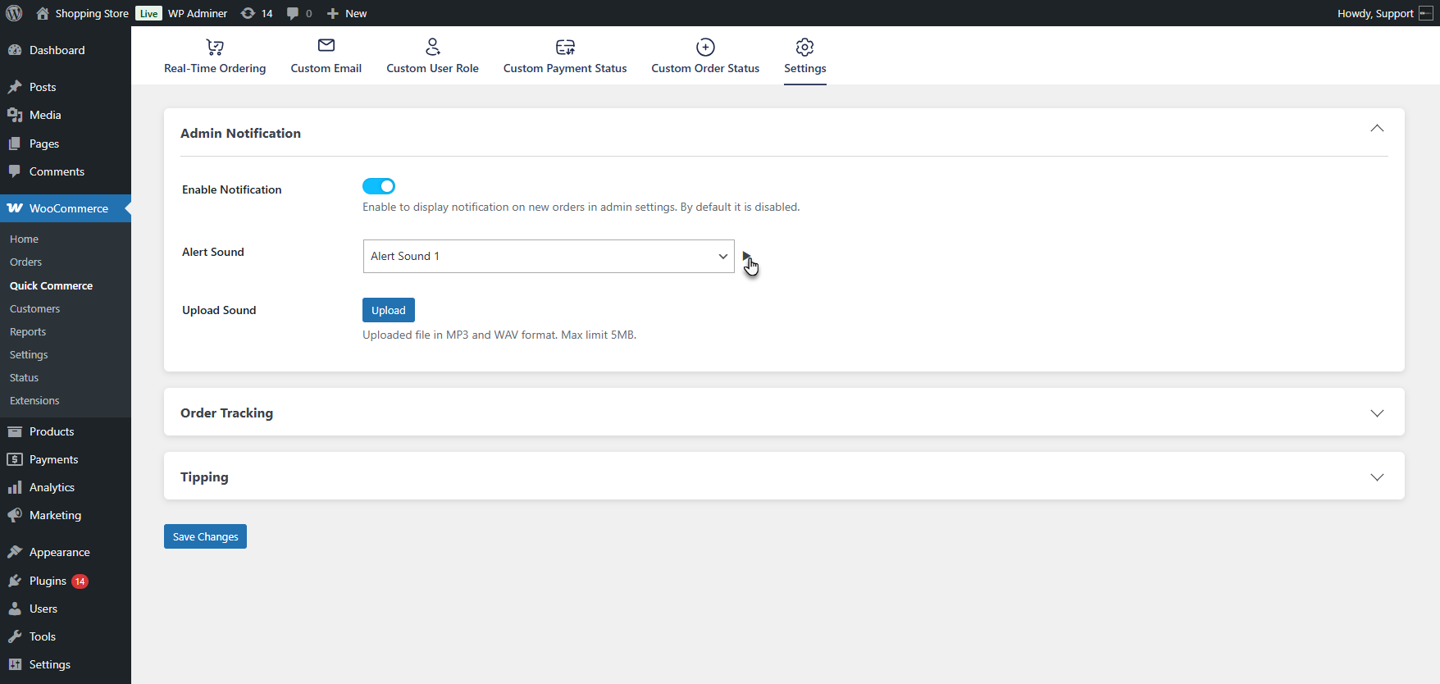
Task: Click the Custom Email envelope icon
Action: pos(326,46)
